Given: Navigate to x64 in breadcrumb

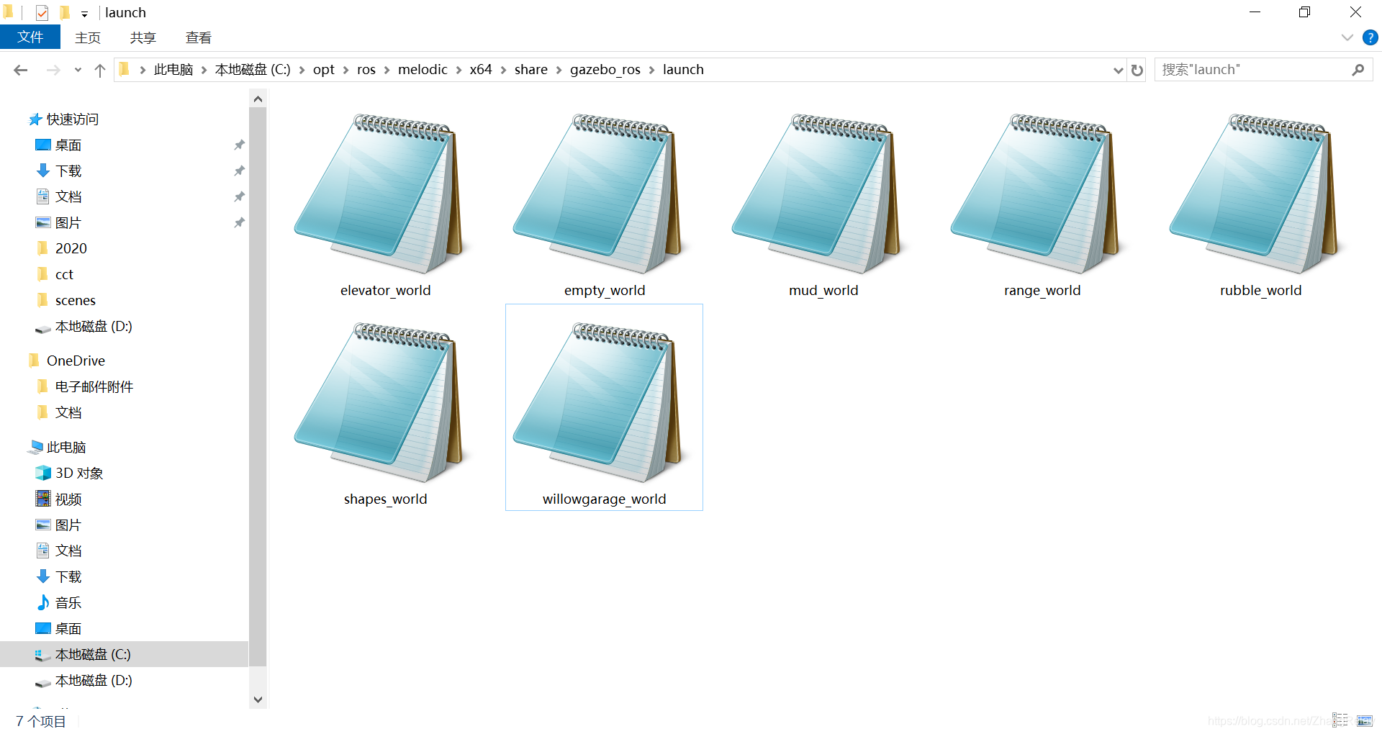Looking at the screenshot, I should click(481, 70).
